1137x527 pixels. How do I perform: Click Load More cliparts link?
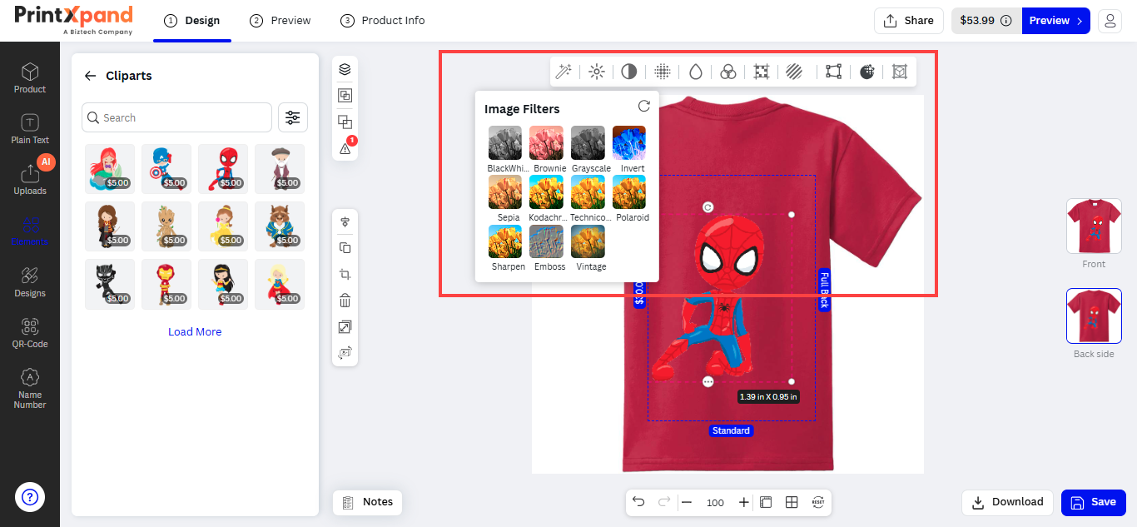pyautogui.click(x=195, y=331)
